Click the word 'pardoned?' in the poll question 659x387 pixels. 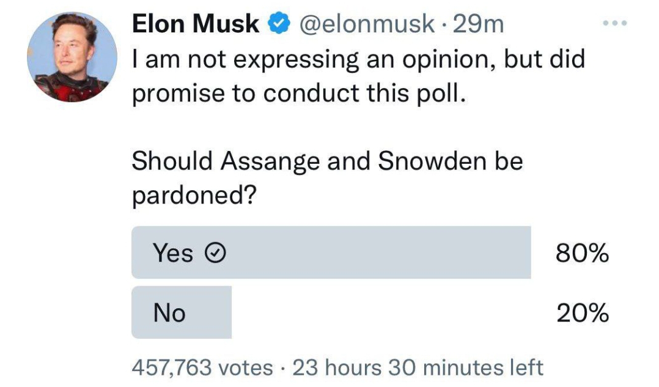tap(193, 196)
